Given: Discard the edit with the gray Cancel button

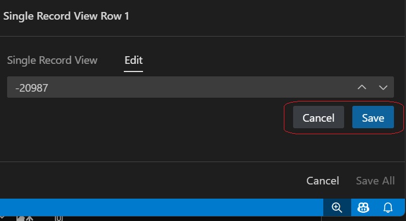Looking at the screenshot, I should click(x=318, y=117).
